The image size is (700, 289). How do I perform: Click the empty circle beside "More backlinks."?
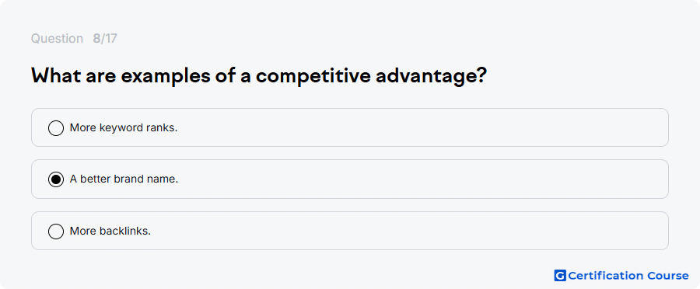pyautogui.click(x=56, y=231)
